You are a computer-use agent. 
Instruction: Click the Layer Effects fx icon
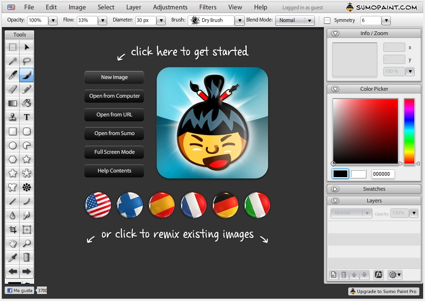pos(379,275)
